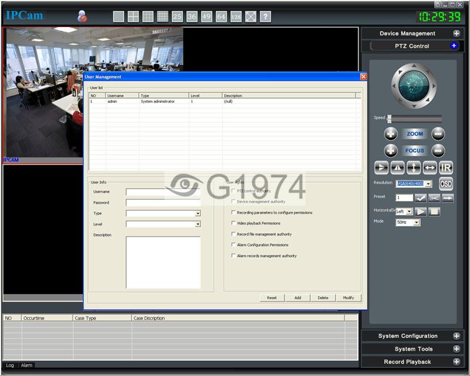Select the 49-channel layout

pyautogui.click(x=207, y=16)
